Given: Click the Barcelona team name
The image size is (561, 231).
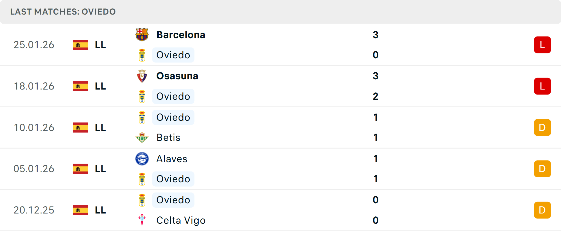Looking at the screenshot, I should 181,34.
